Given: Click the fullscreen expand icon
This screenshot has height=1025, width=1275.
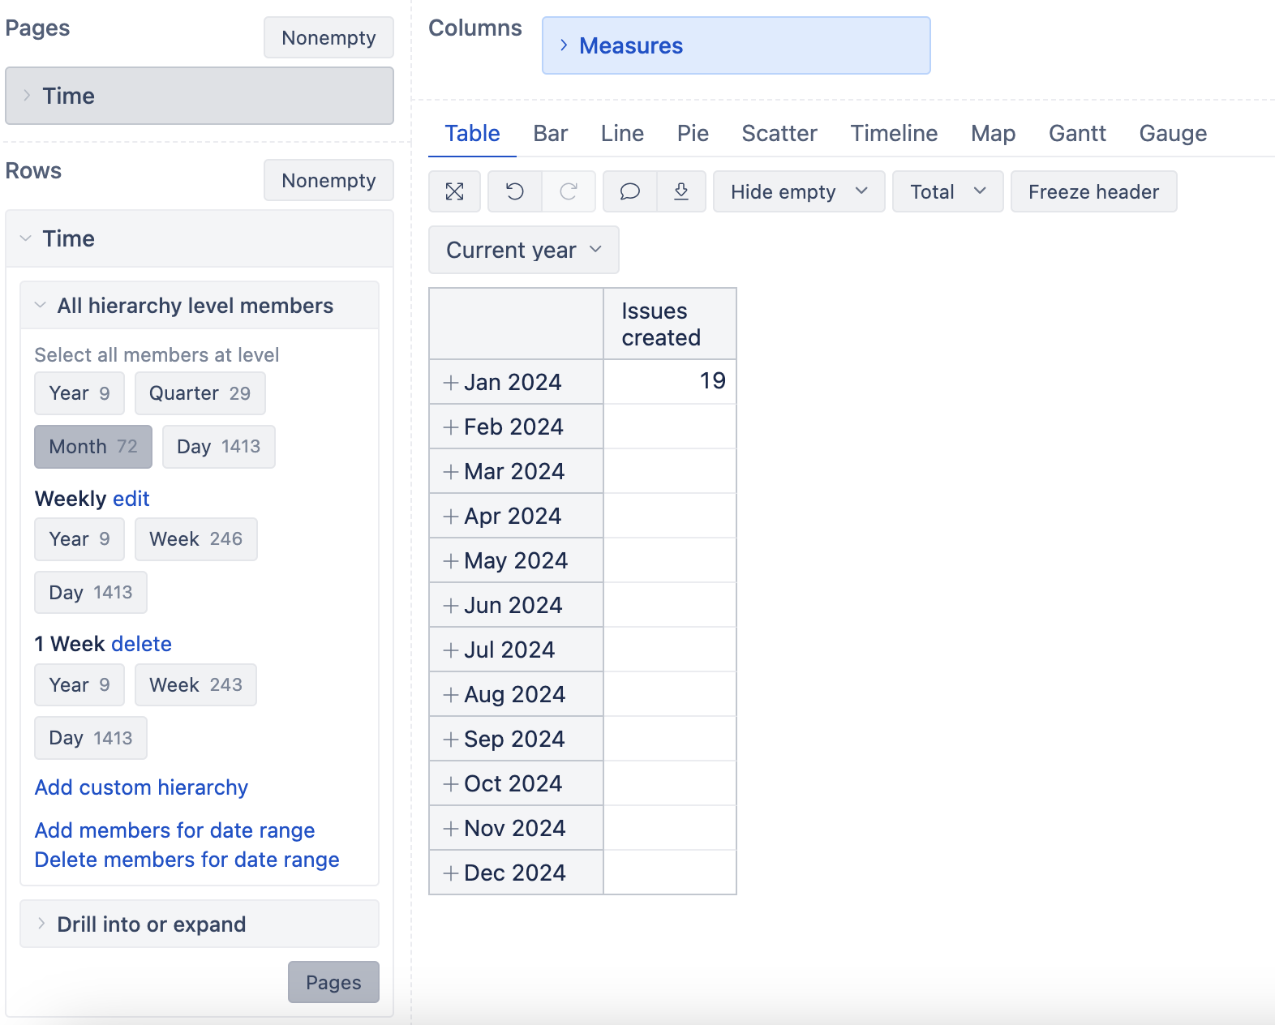Looking at the screenshot, I should click(x=454, y=191).
